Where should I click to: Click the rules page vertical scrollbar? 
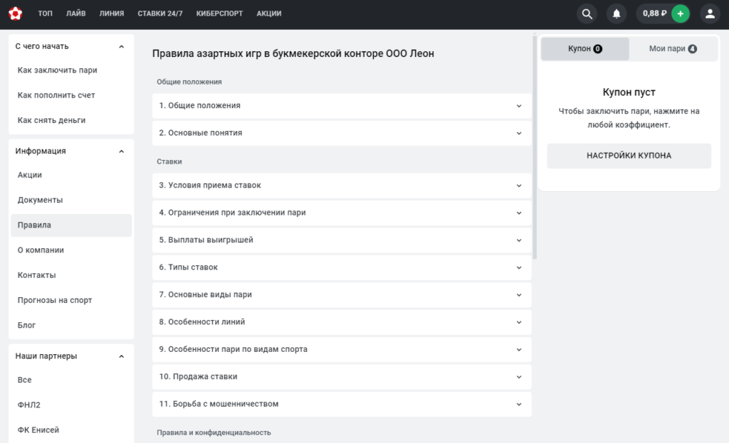point(535,146)
